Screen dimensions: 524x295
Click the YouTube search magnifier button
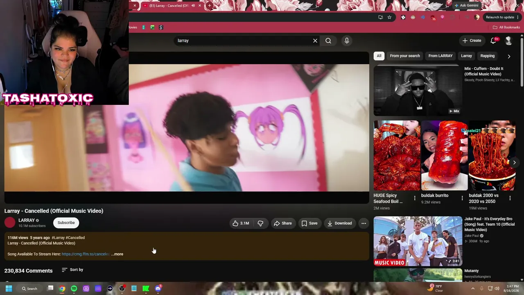click(328, 41)
